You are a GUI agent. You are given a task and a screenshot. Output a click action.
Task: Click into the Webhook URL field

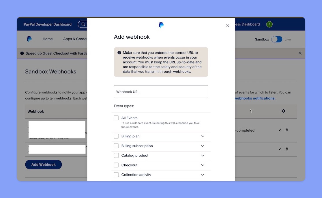click(x=161, y=92)
